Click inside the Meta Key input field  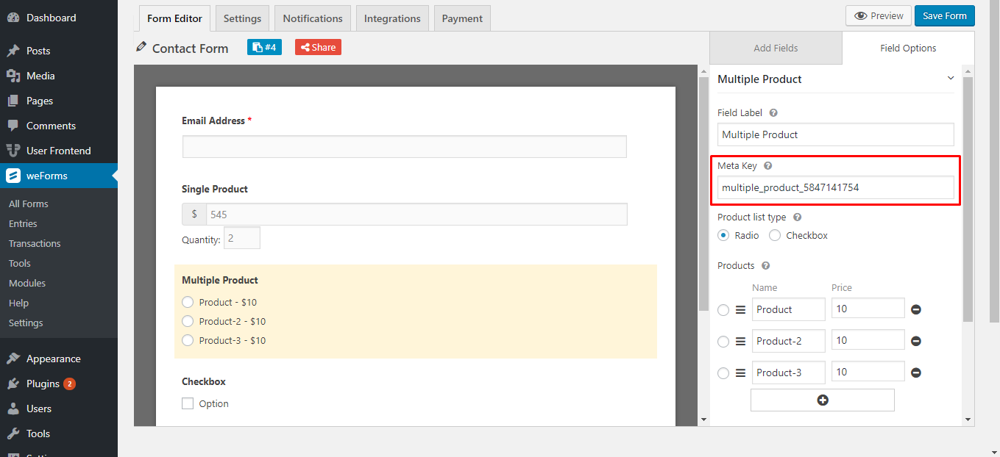tap(835, 187)
